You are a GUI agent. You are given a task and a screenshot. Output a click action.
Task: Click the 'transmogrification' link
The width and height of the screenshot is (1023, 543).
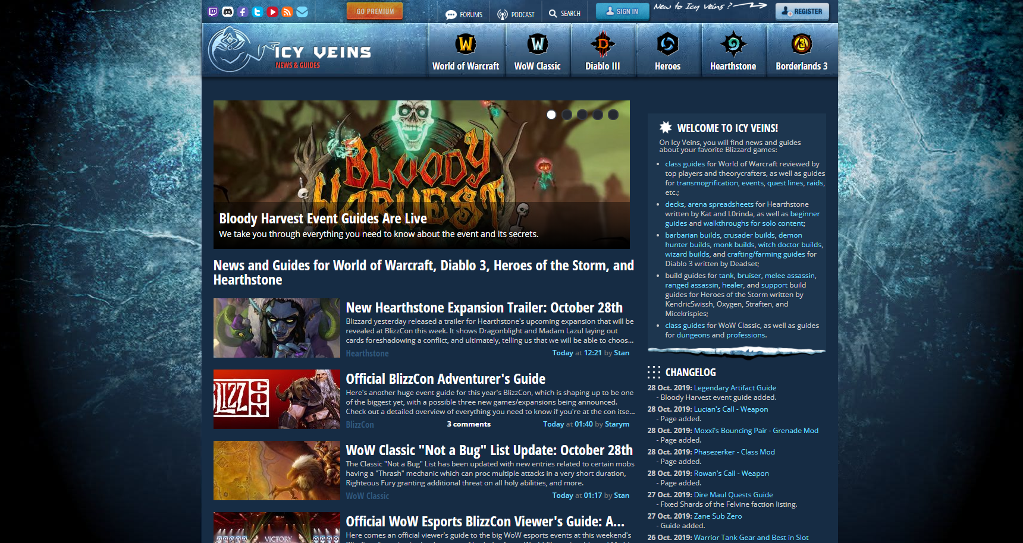[707, 183]
